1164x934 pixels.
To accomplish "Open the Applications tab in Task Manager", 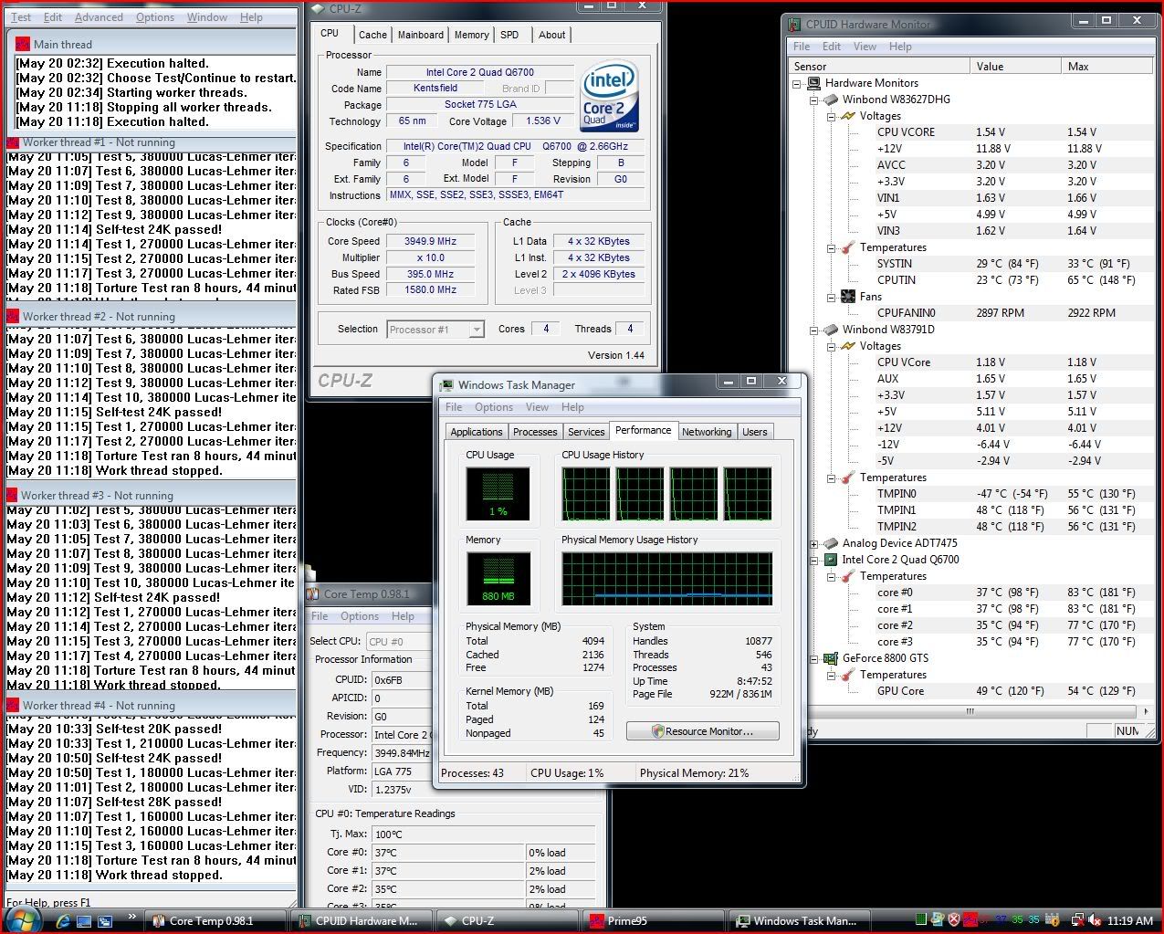I will (x=477, y=432).
